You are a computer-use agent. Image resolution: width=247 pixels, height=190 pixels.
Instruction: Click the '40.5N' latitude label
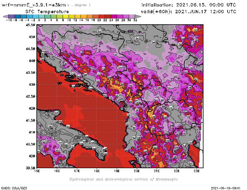(30, 144)
